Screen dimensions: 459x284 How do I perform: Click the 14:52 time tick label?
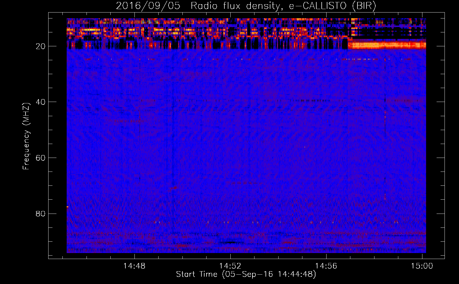tap(230, 266)
